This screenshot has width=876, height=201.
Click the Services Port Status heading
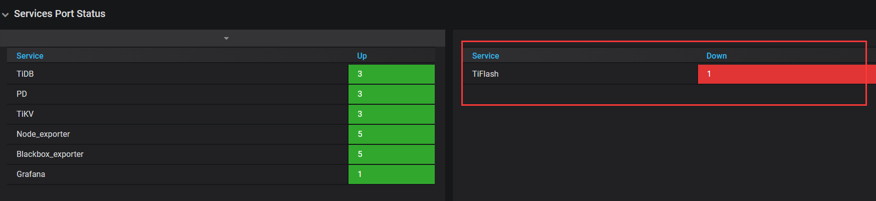click(60, 14)
